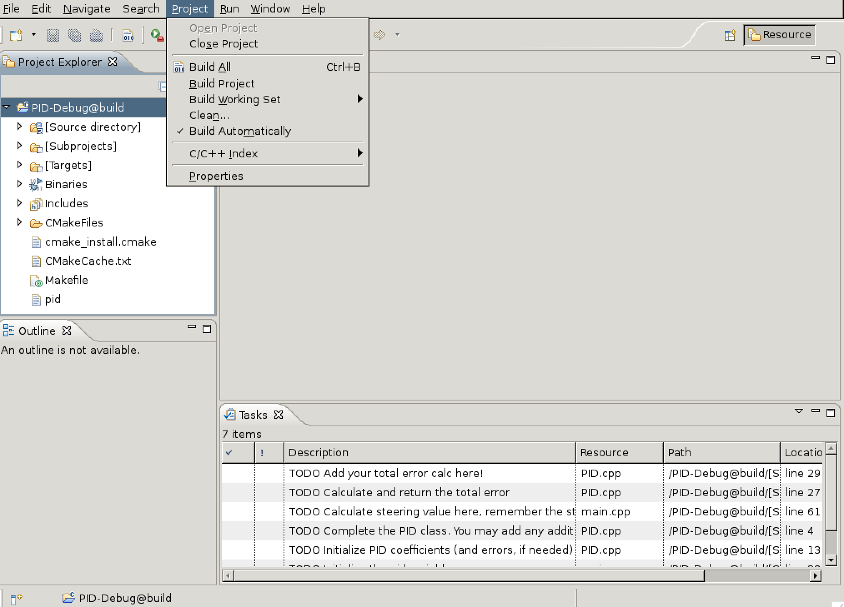Select the Resource perspective button
844x607 pixels.
pos(779,35)
